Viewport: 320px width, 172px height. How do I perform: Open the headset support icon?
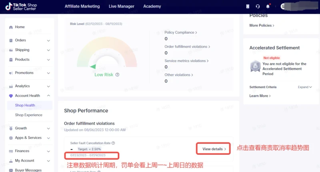click(x=258, y=6)
